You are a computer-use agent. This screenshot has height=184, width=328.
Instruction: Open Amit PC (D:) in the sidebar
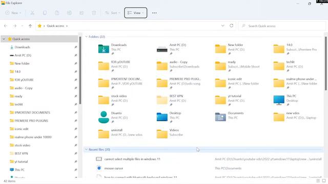pyautogui.click(x=23, y=55)
